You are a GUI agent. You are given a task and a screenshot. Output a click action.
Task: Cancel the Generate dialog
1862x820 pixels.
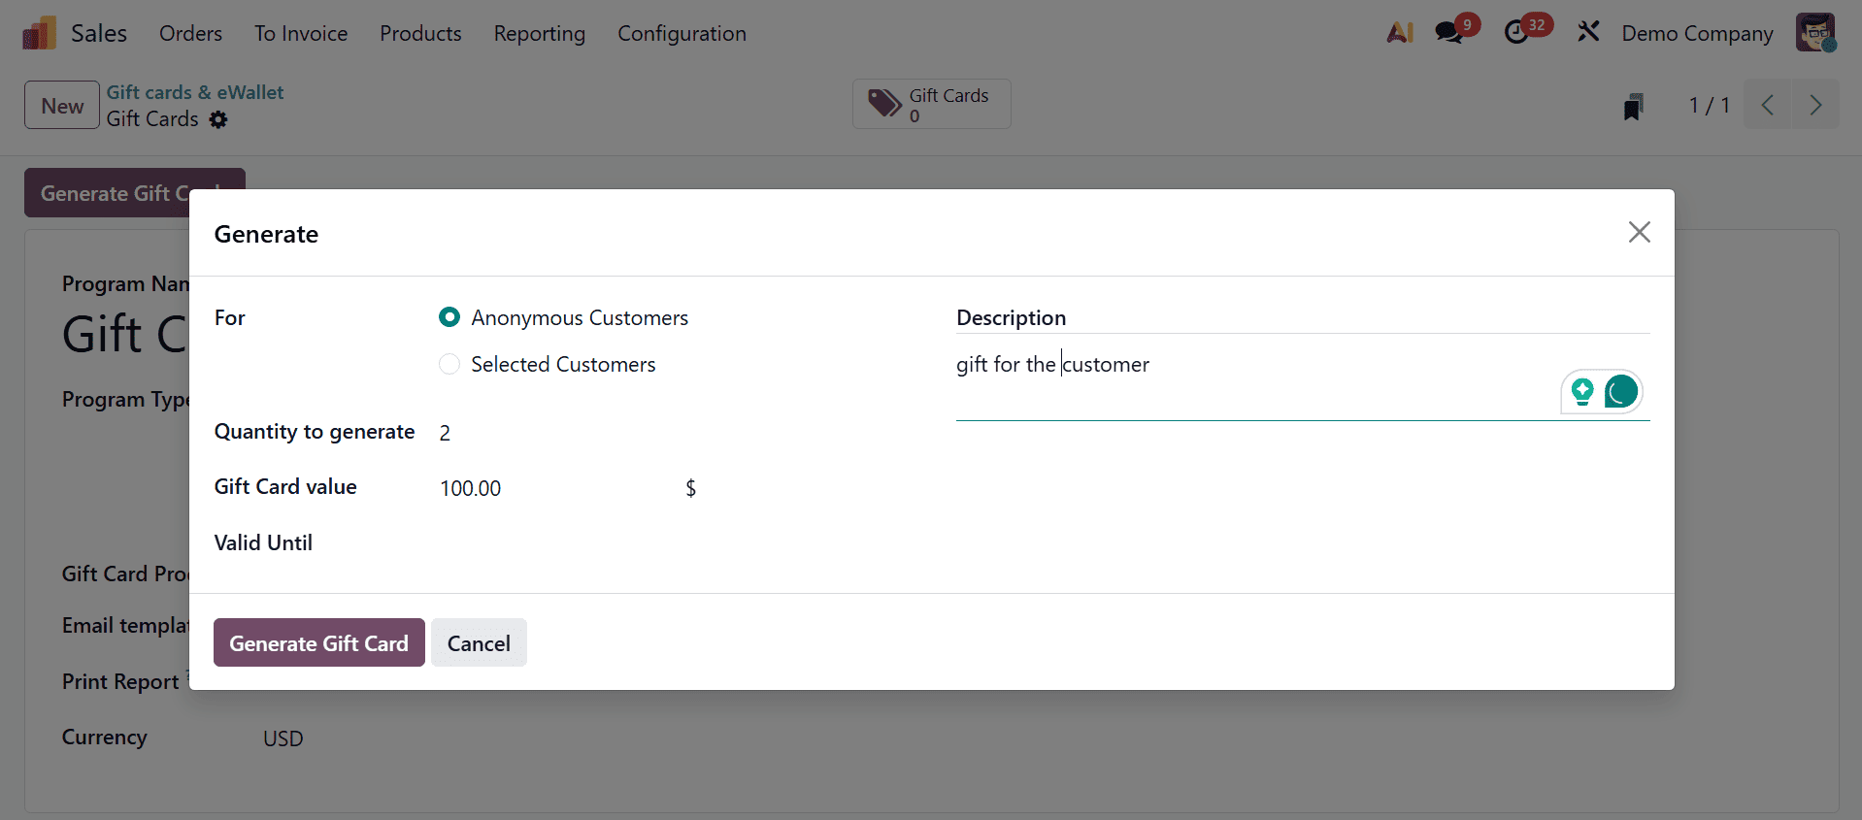[x=479, y=643]
